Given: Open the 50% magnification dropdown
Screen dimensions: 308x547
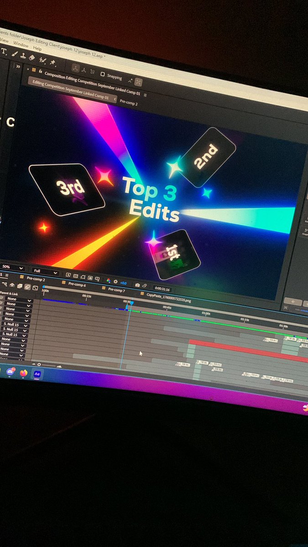Looking at the screenshot, I should point(13,267).
